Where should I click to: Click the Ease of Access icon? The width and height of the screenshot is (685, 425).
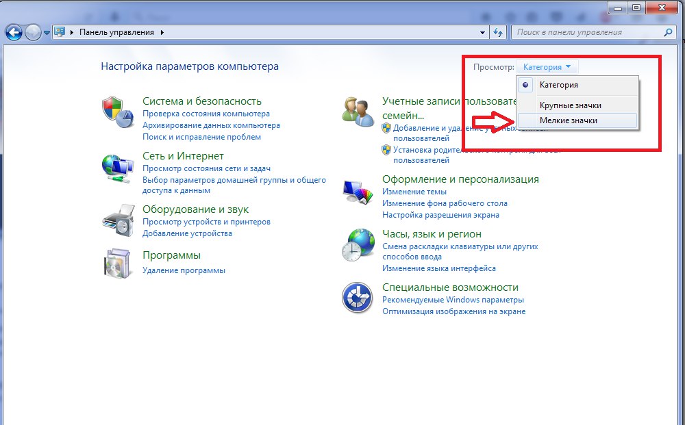[x=358, y=298]
